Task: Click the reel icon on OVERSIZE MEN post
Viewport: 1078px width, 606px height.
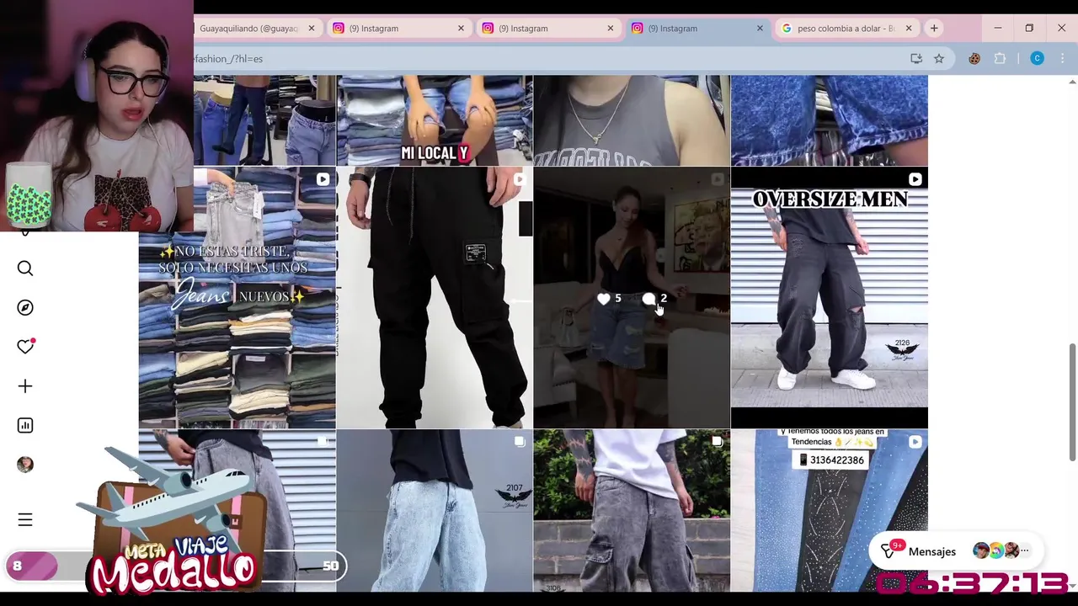Action: 915,179
